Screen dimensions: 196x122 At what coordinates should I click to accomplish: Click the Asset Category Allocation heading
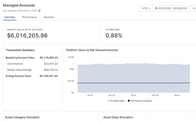[23, 117]
